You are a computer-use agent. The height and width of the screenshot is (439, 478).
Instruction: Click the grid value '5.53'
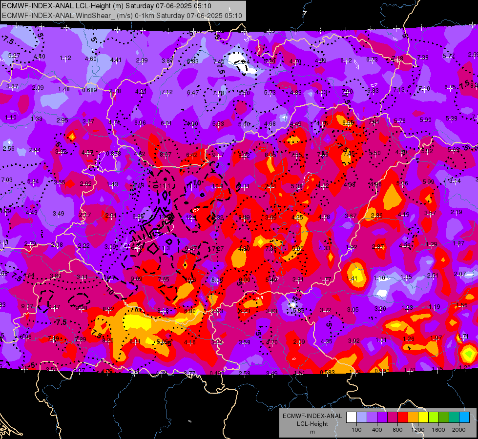pos(218,124)
